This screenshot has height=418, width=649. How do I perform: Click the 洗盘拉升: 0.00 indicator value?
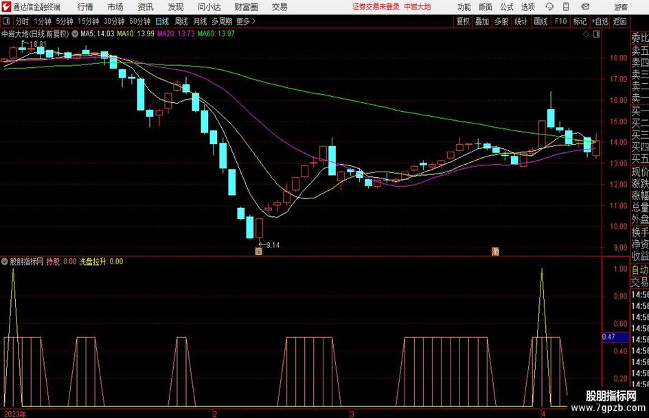pos(102,262)
